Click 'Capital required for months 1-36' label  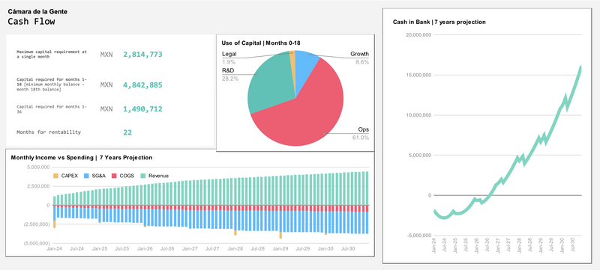tap(52, 109)
